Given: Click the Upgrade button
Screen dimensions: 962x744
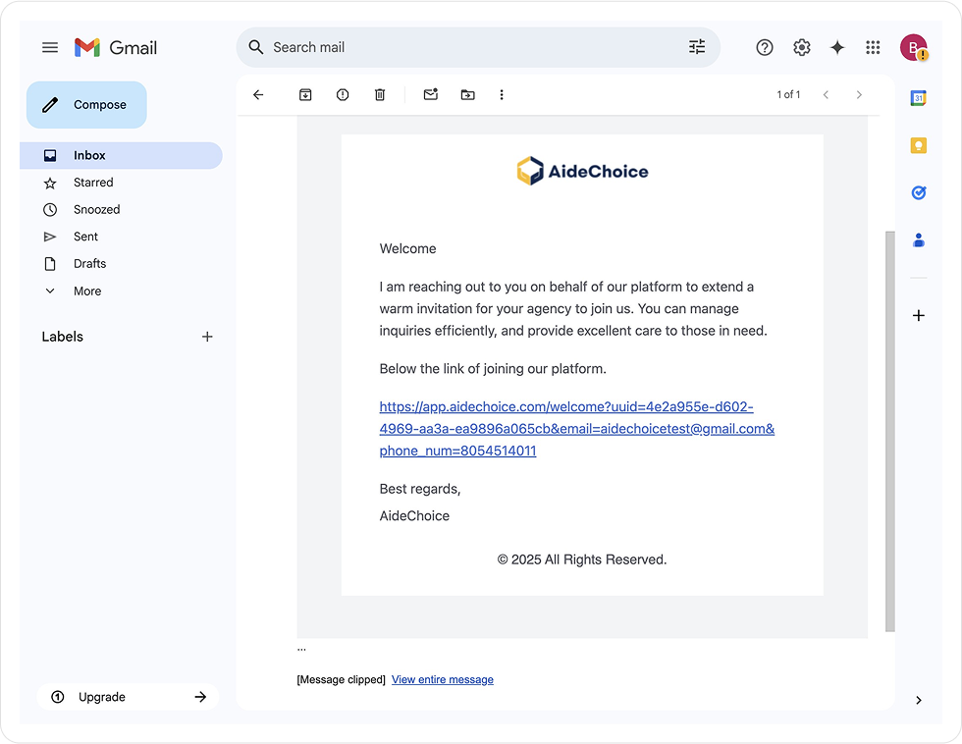Looking at the screenshot, I should tap(128, 697).
